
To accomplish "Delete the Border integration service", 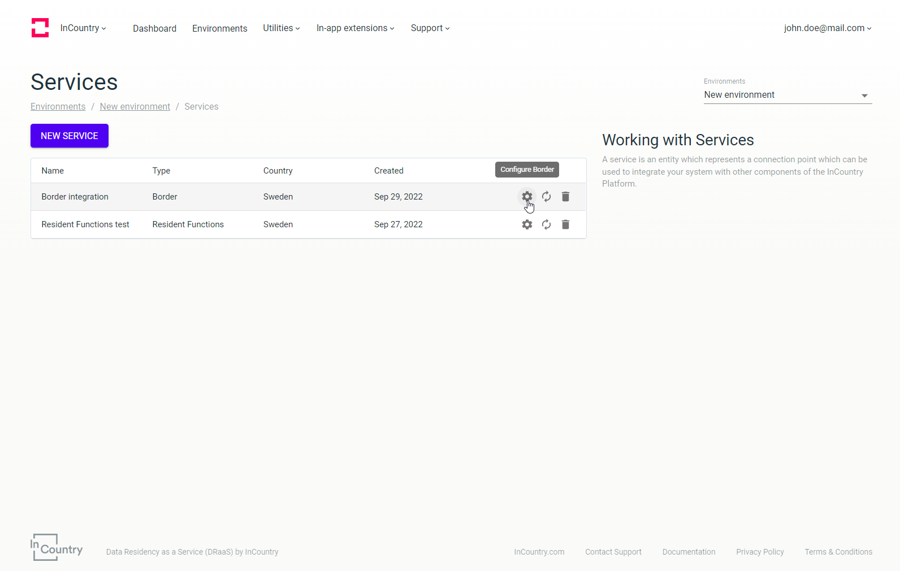I will [565, 197].
